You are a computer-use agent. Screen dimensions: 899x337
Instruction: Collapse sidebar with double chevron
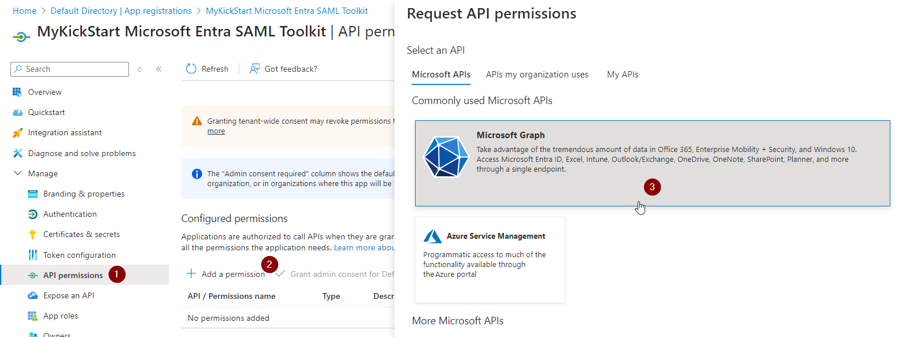[x=158, y=69]
